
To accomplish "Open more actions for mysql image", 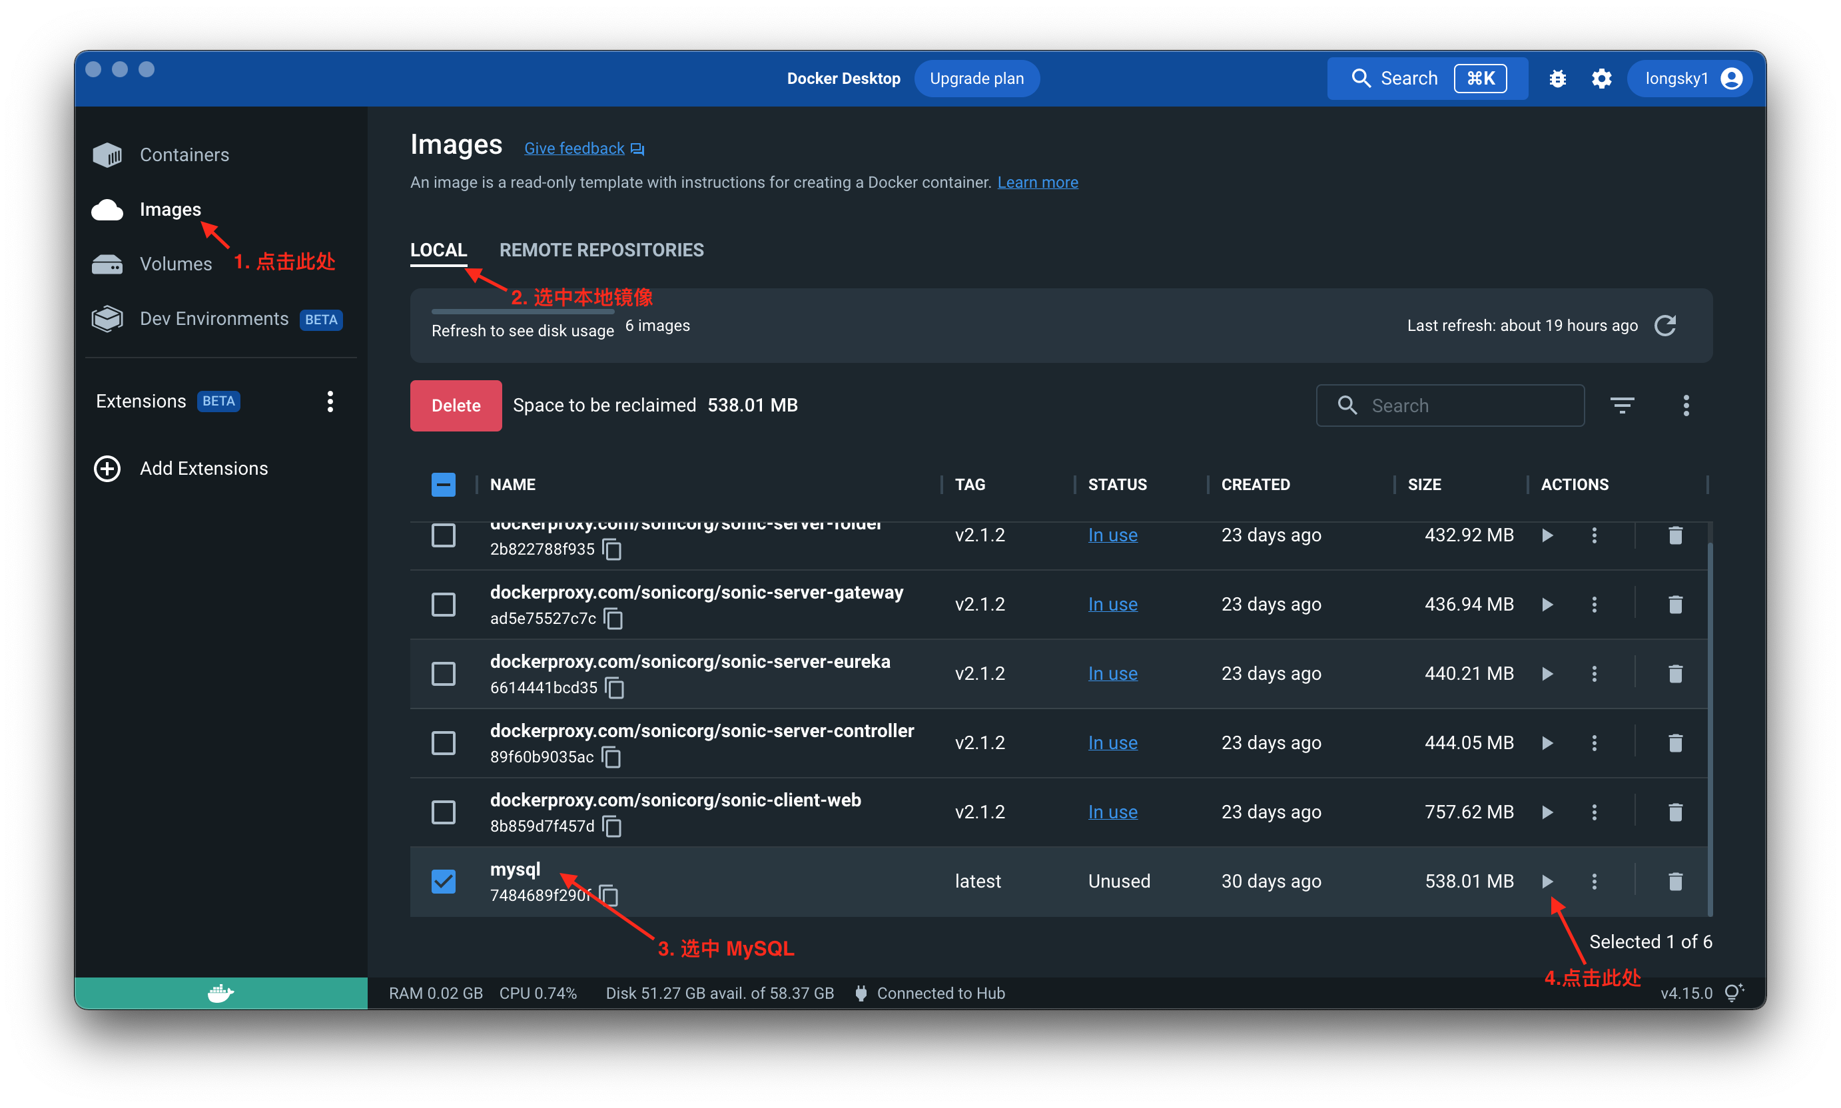I will (1594, 881).
